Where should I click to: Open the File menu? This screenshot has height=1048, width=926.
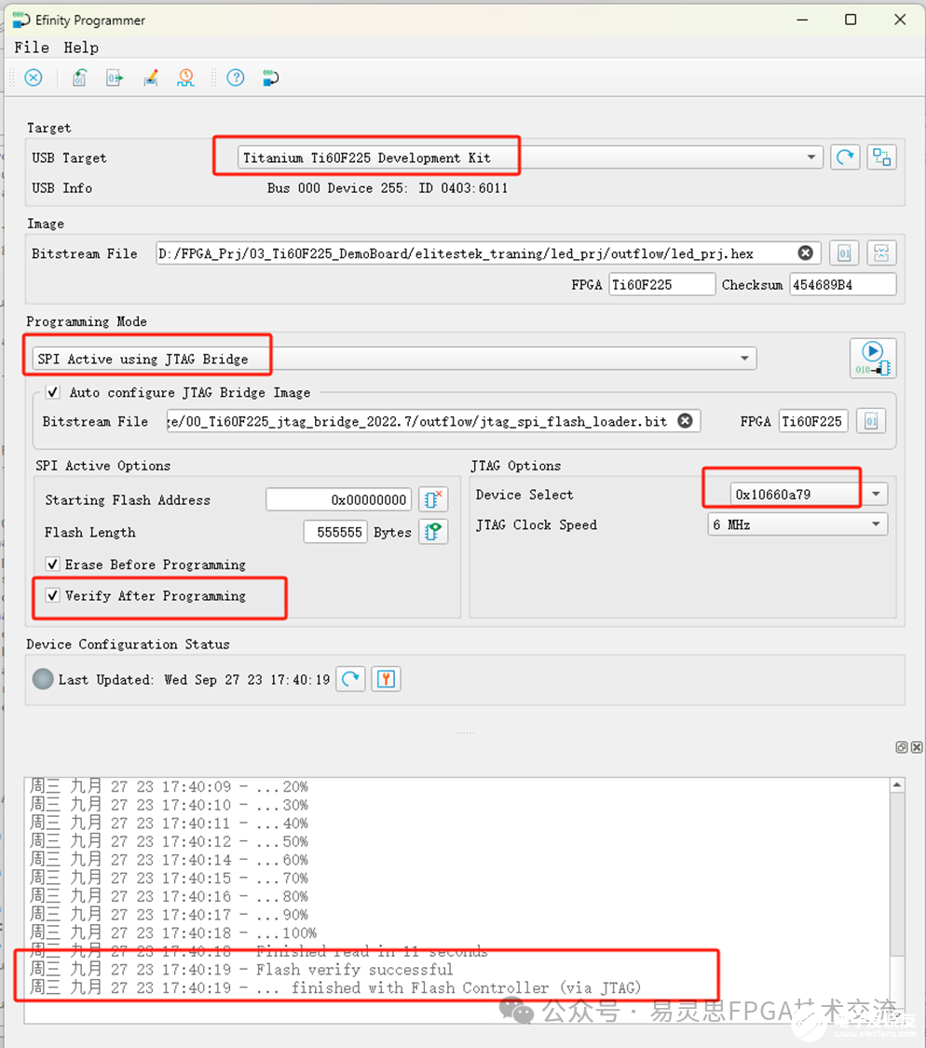tap(32, 48)
